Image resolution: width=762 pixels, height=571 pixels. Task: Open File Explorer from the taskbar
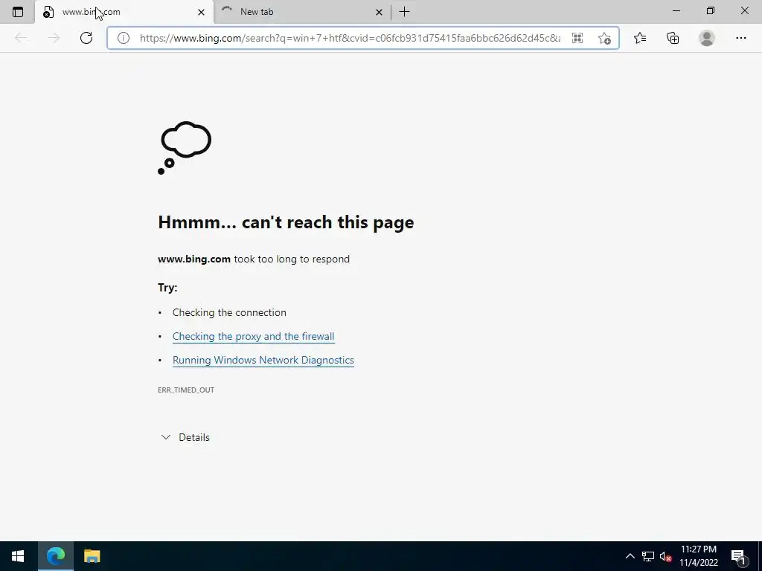92,556
